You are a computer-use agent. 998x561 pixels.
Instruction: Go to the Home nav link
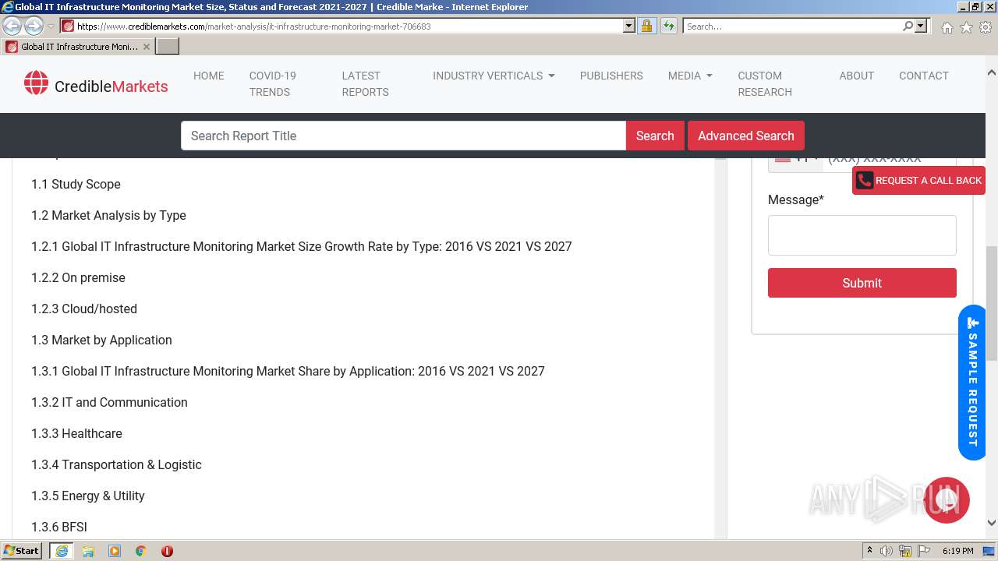[x=209, y=76]
